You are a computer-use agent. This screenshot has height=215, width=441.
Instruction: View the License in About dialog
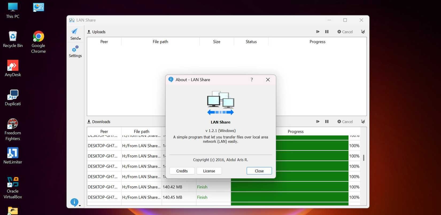click(x=209, y=171)
